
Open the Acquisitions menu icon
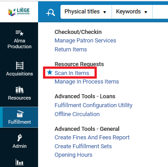coord(20,66)
